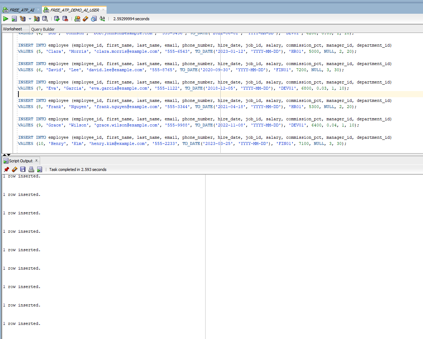Select the Worksheet tab
This screenshot has height=339, width=423.
[12, 29]
